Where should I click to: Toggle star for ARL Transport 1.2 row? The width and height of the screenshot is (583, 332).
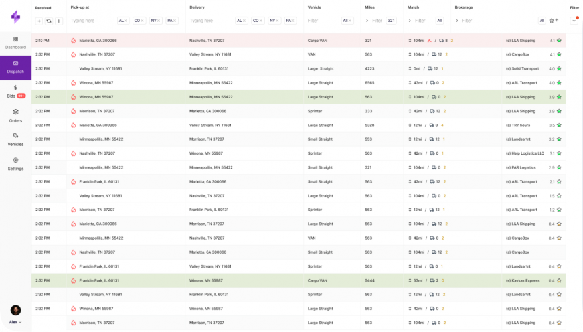pos(559,210)
